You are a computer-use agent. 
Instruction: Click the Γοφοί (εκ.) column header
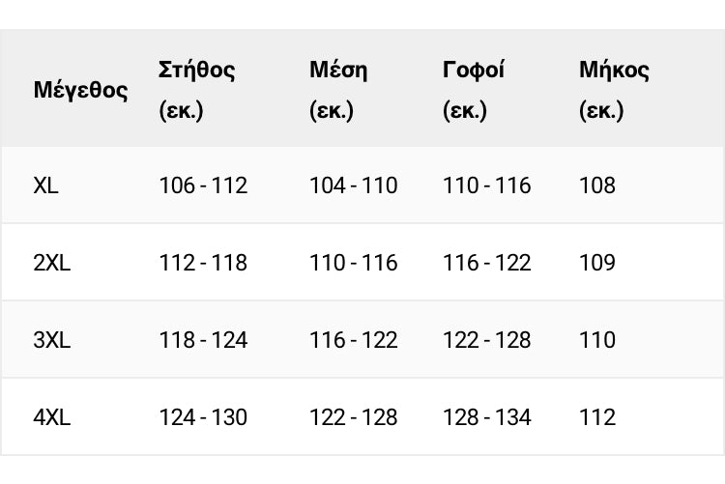(474, 90)
